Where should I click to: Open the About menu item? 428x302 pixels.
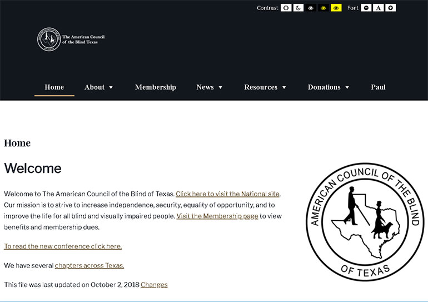(x=94, y=87)
